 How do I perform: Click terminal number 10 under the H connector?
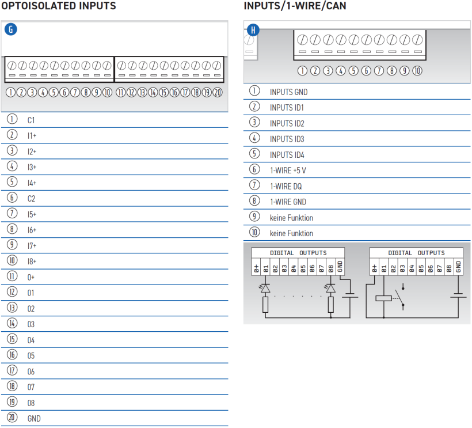[x=417, y=71]
